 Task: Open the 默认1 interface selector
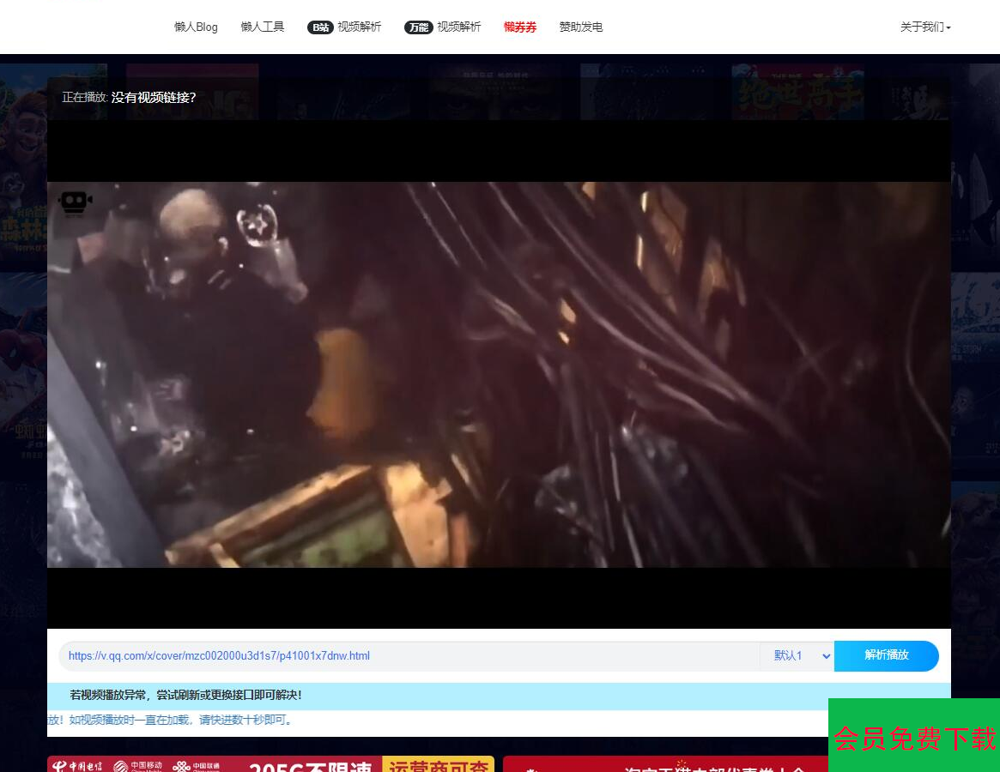click(797, 656)
